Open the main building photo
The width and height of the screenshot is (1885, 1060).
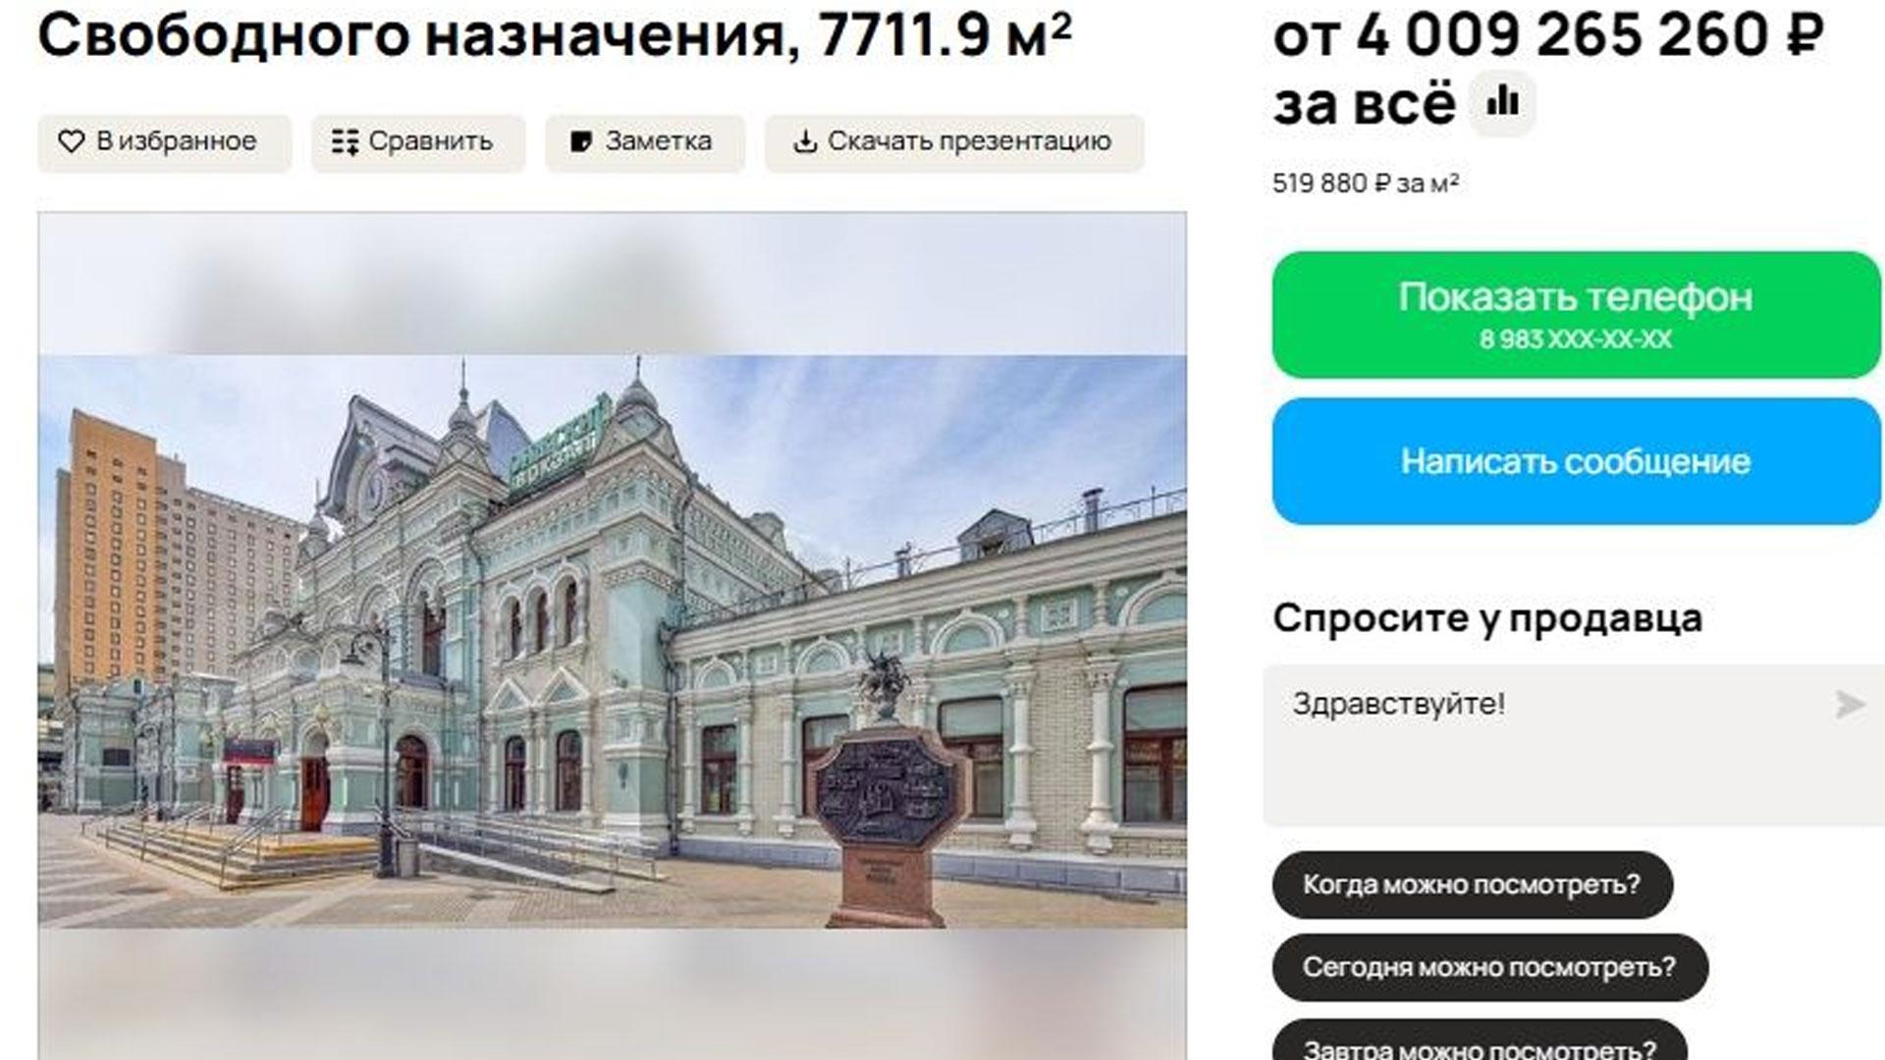coord(612,641)
